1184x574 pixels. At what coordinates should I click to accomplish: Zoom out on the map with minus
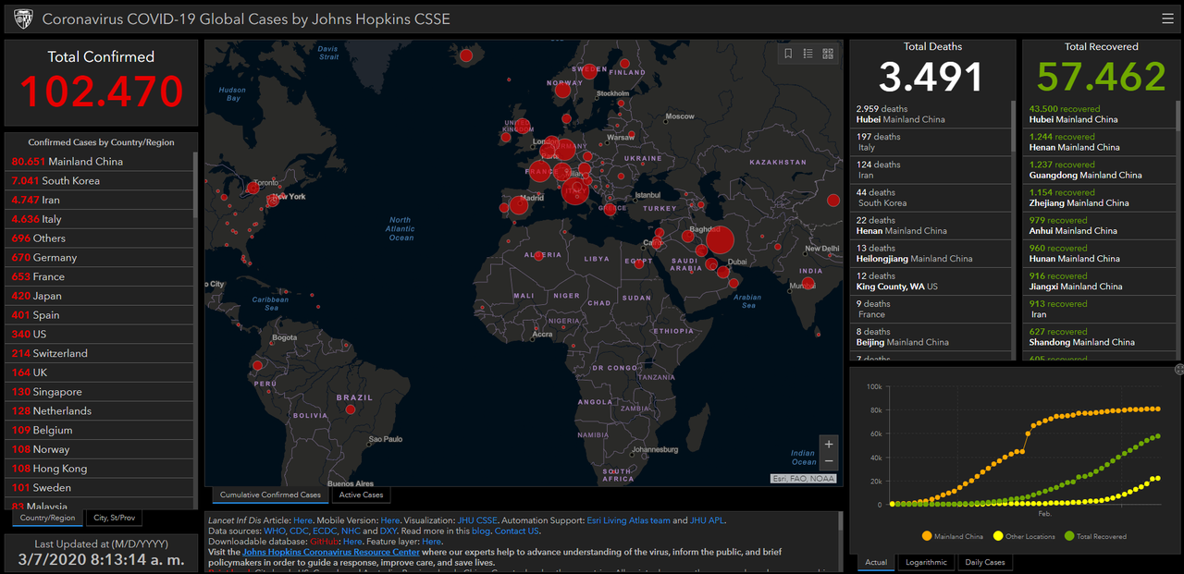click(829, 461)
